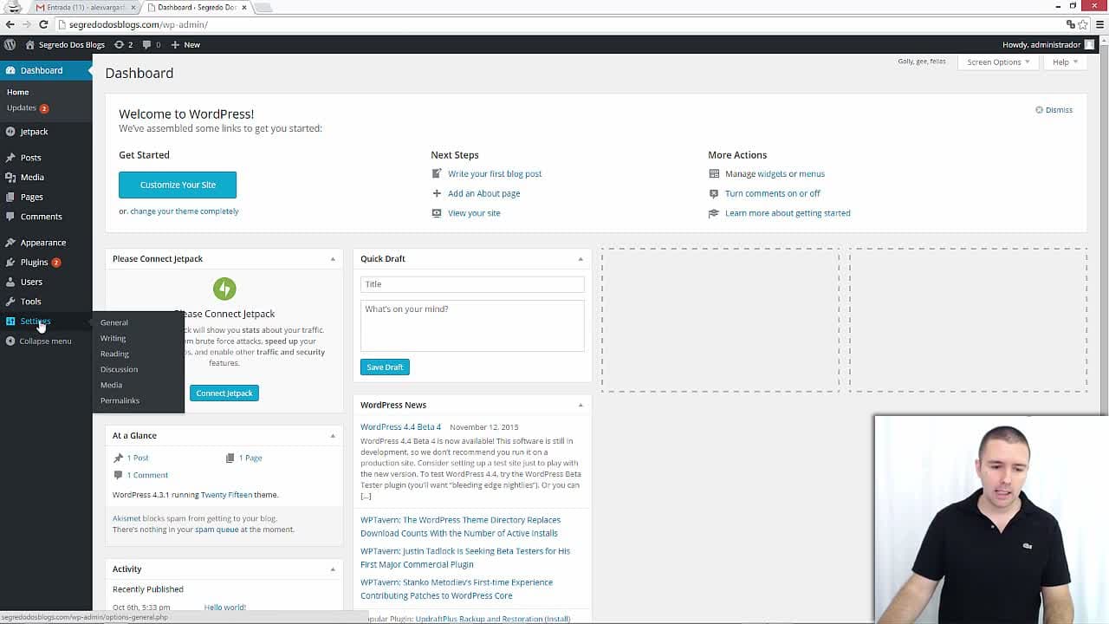Open the Hello world! post link
Image resolution: width=1109 pixels, height=624 pixels.
[x=225, y=608]
